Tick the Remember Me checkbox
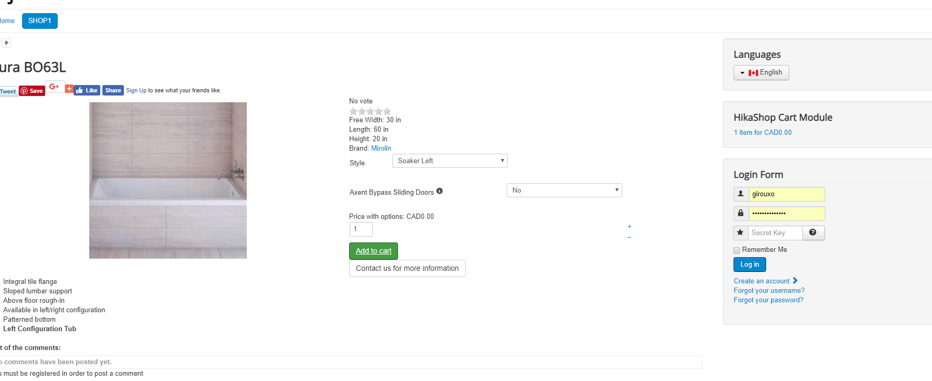This screenshot has height=381, width=932. 737,250
